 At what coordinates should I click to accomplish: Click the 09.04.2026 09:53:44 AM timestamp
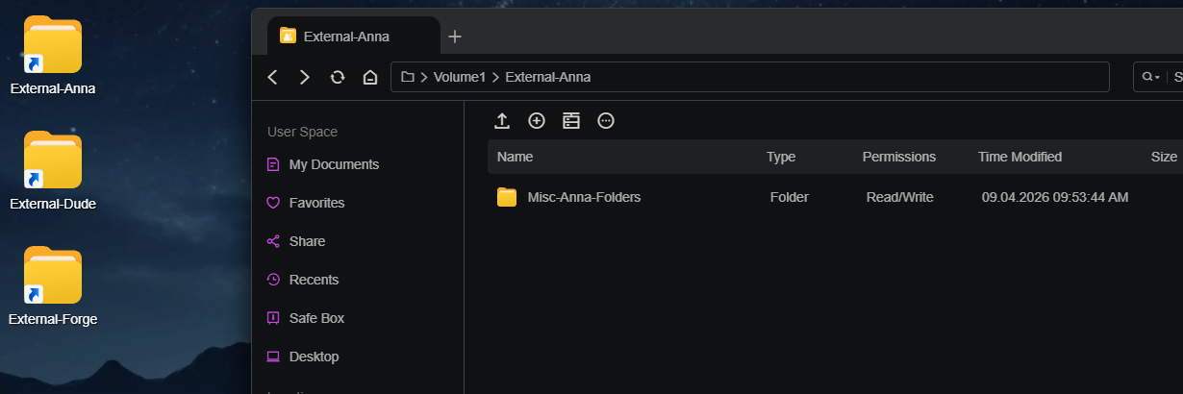(1055, 197)
